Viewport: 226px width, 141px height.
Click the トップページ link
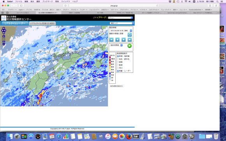pos(100,18)
